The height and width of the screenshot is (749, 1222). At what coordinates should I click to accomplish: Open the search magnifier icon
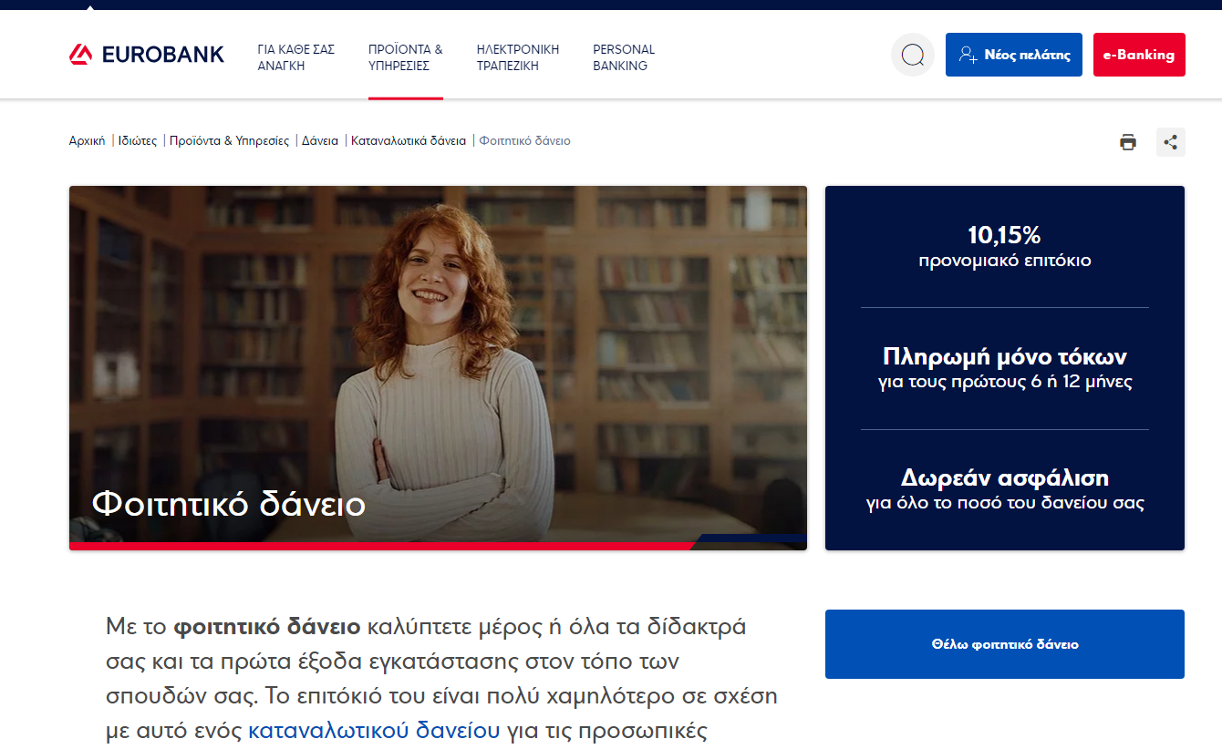click(x=912, y=55)
